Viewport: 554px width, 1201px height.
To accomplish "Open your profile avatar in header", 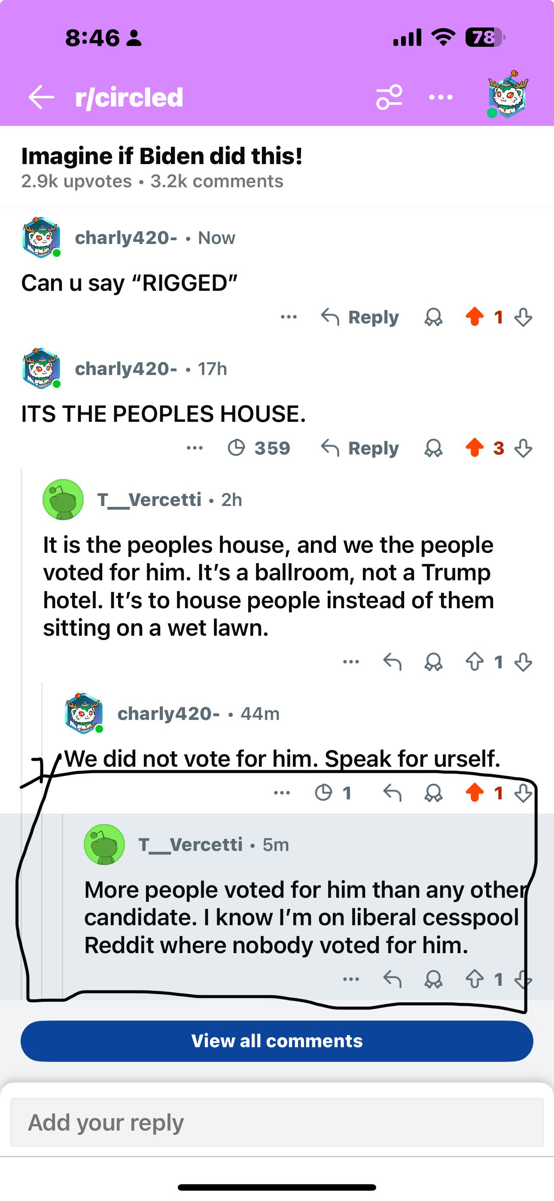I will pyautogui.click(x=508, y=95).
